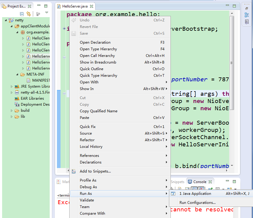Toggle Link with Editor in Project Explorer

click(29, 14)
